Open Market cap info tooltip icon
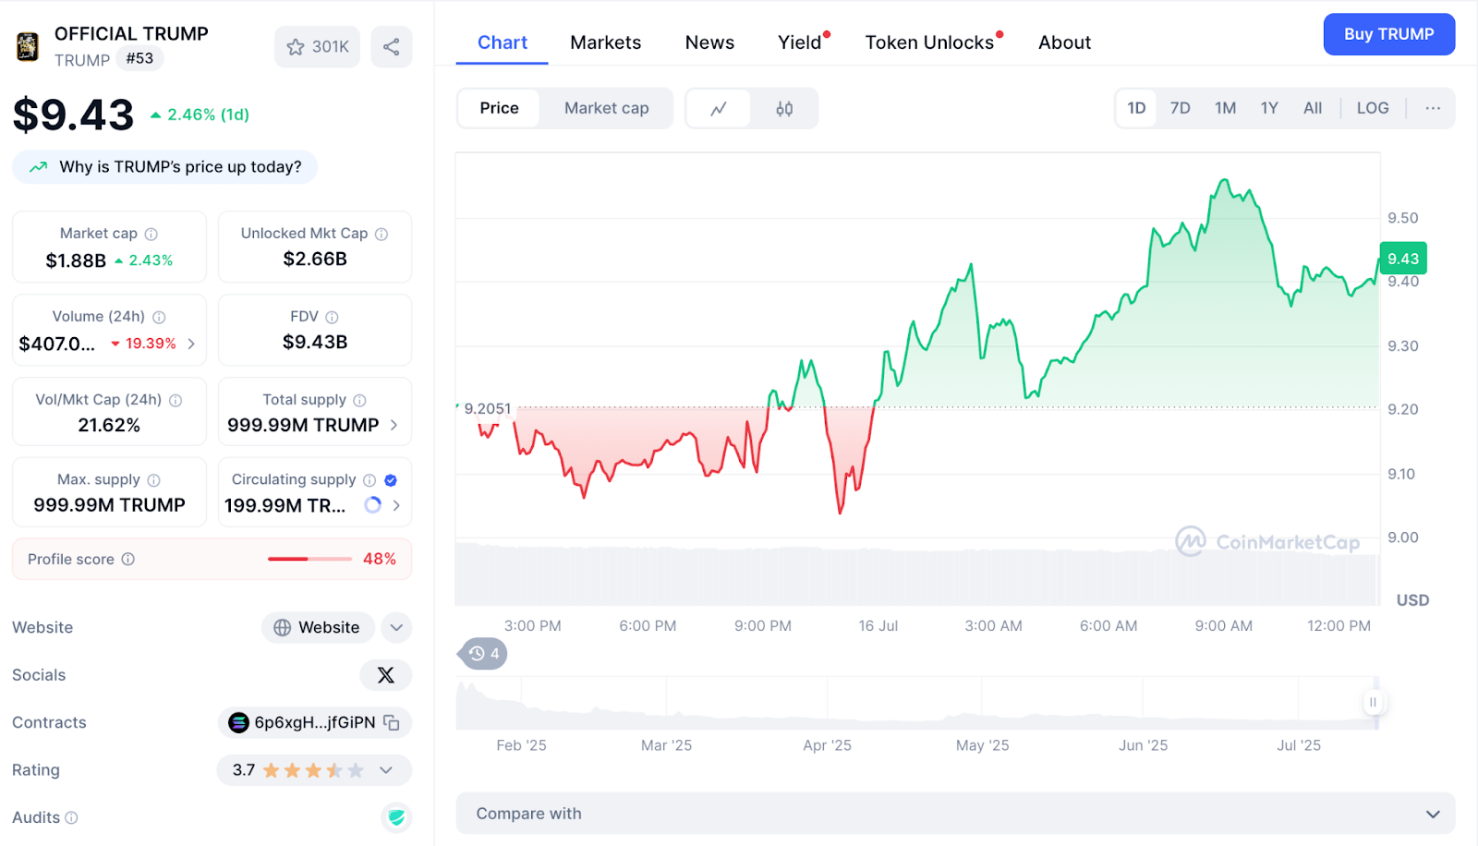The image size is (1478, 846). coord(151,234)
